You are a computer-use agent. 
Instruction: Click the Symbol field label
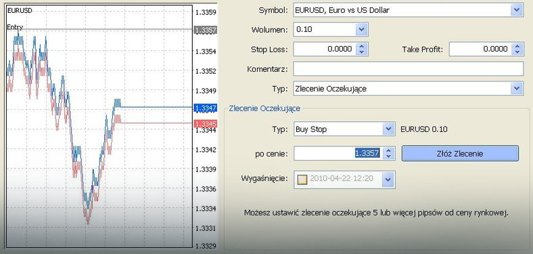[273, 10]
